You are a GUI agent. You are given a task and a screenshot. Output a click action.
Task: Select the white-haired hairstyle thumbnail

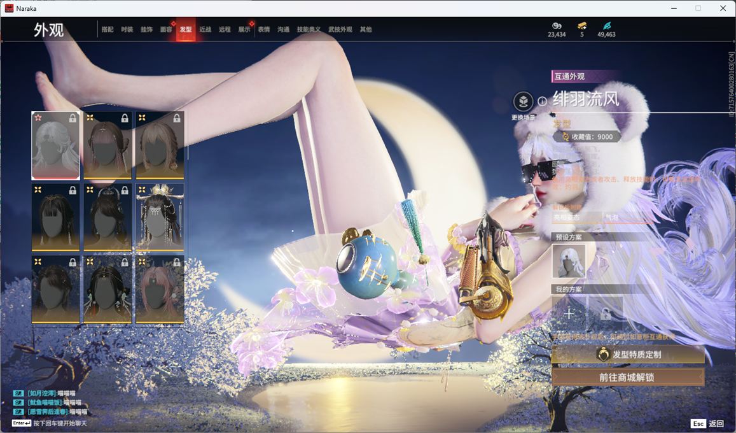pyautogui.click(x=56, y=146)
